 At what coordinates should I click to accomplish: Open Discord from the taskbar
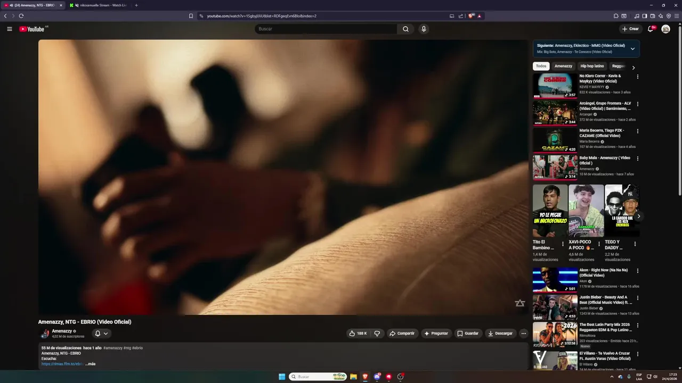point(377,377)
